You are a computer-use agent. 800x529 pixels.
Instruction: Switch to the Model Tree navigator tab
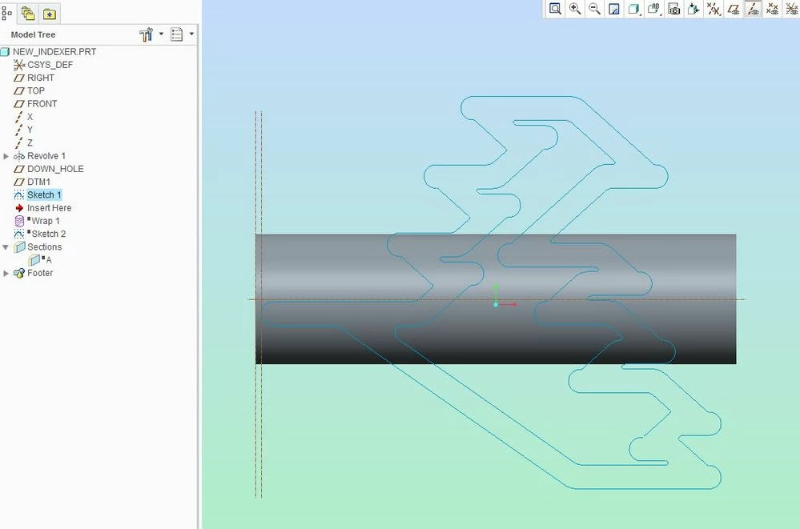[x=7, y=13]
